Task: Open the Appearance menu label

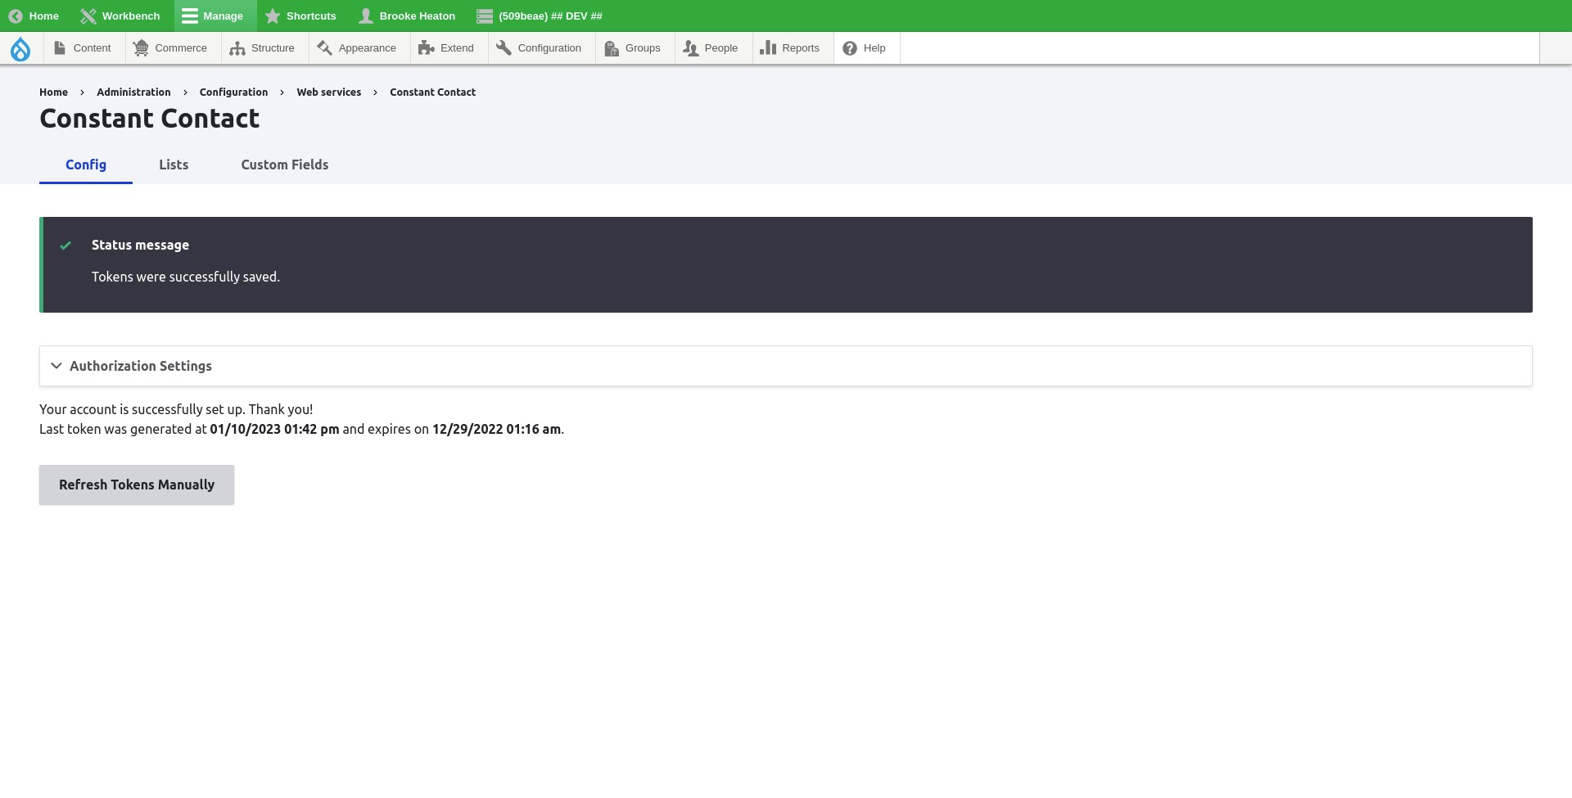Action: click(x=368, y=48)
